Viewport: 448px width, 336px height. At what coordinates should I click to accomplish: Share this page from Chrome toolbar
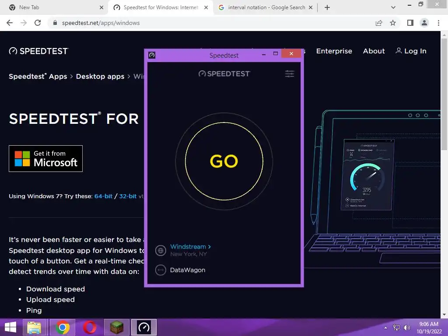pos(379,23)
